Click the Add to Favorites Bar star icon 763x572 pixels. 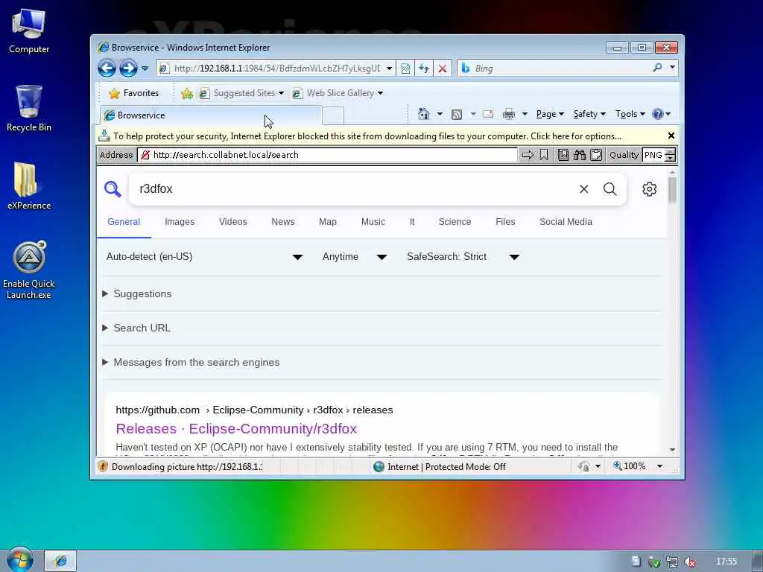pos(187,93)
